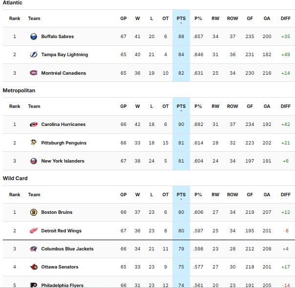
Task: Click the New York Islanders logo
Action: pyautogui.click(x=34, y=161)
